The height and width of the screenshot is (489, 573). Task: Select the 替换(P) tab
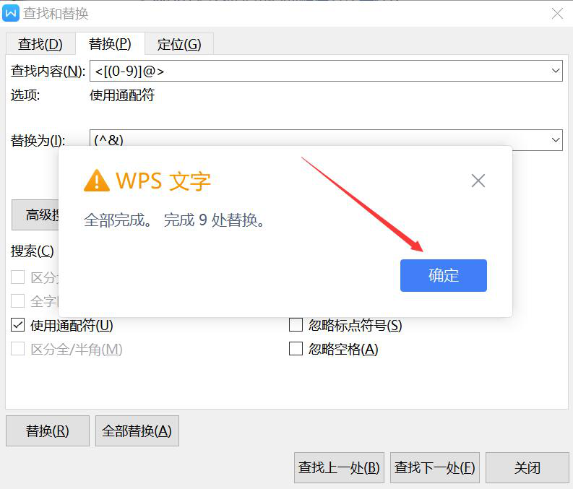(x=110, y=44)
